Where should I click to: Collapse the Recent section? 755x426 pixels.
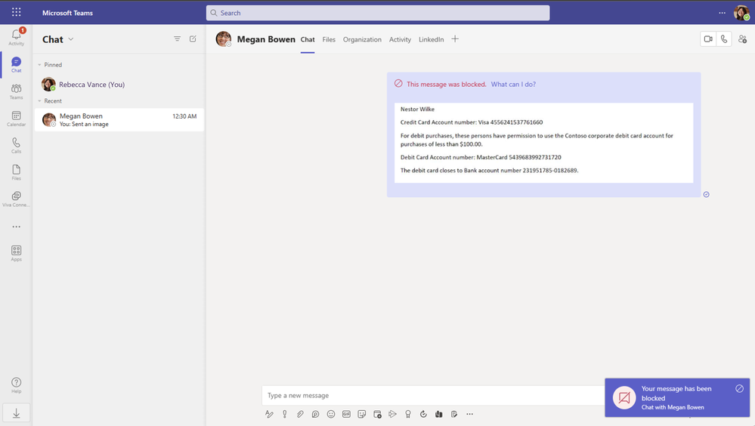[39, 101]
